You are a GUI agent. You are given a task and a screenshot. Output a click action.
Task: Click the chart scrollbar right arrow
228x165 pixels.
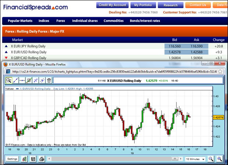pos(181,159)
